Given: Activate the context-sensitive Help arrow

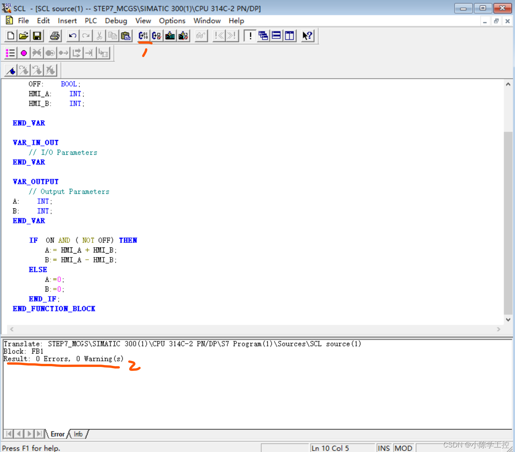Looking at the screenshot, I should pos(307,35).
